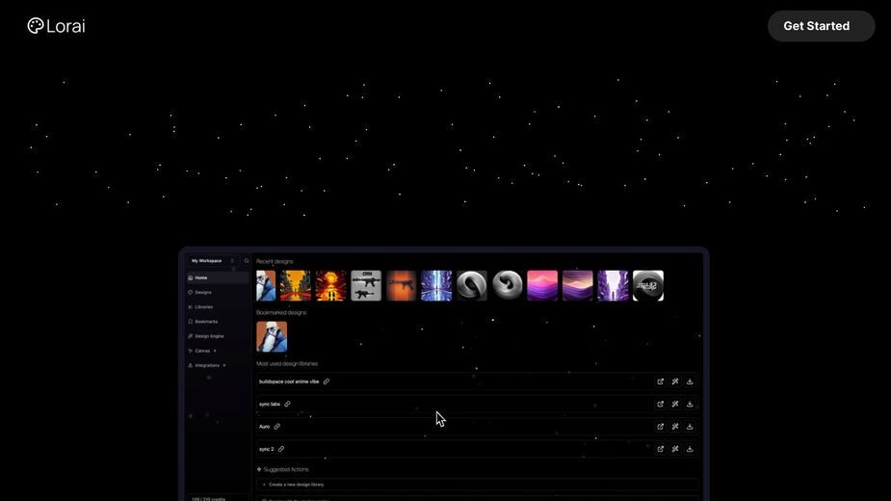
Task: Click magic wand icon on Auro row
Action: (x=675, y=427)
